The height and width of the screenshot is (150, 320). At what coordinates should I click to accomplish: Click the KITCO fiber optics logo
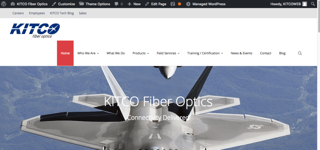click(x=35, y=30)
